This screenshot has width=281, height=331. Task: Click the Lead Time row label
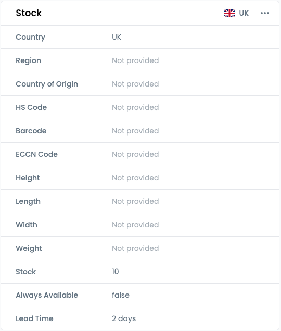[x=34, y=318]
